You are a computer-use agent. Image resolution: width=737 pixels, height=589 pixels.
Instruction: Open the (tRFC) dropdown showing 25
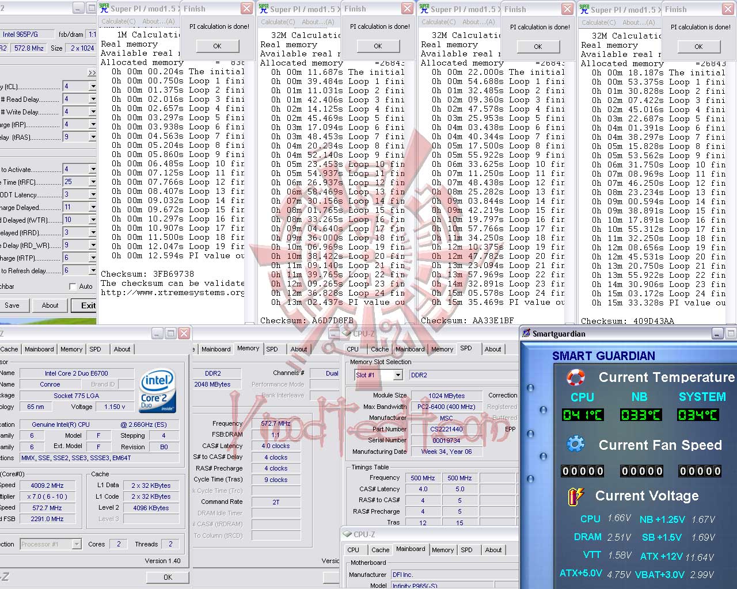(93, 182)
